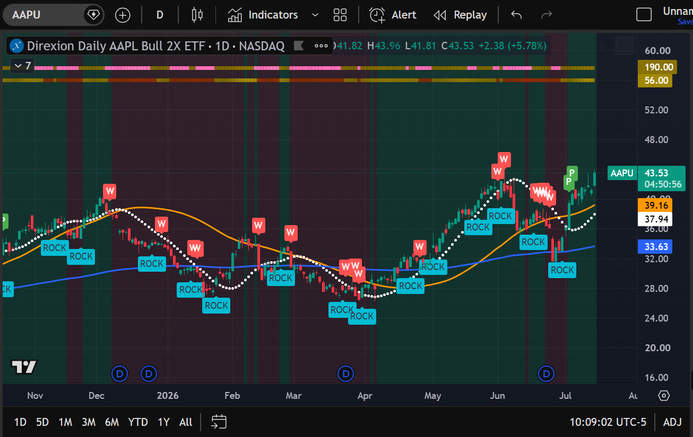Click the AAPU symbol tag on price line

point(622,173)
